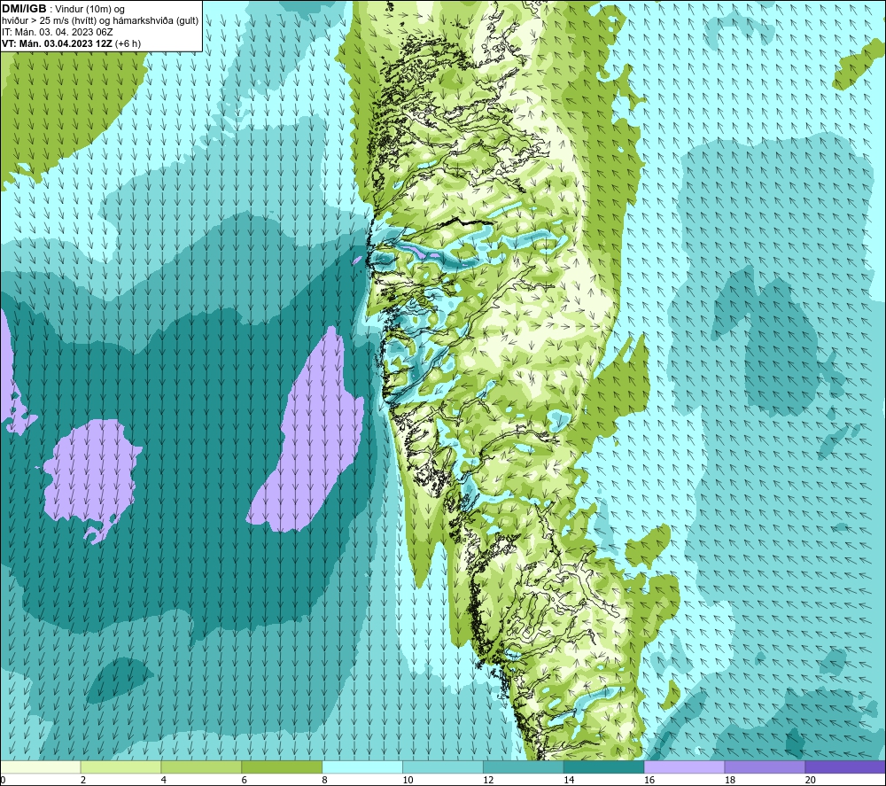This screenshot has width=886, height=786.
Task: Click the scale label '4' under the color bar
Action: (x=163, y=781)
